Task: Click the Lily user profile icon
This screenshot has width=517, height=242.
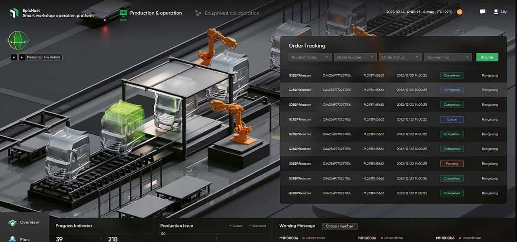Action: pyautogui.click(x=496, y=12)
